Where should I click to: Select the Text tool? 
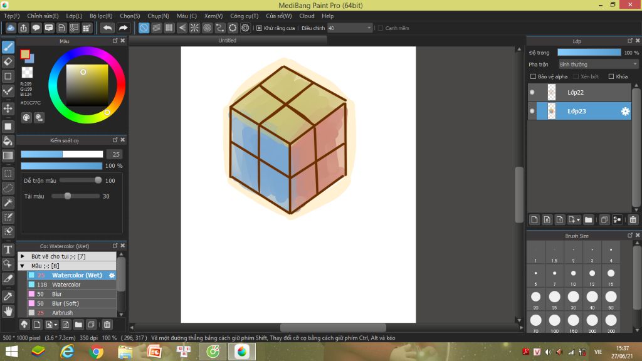coord(8,249)
